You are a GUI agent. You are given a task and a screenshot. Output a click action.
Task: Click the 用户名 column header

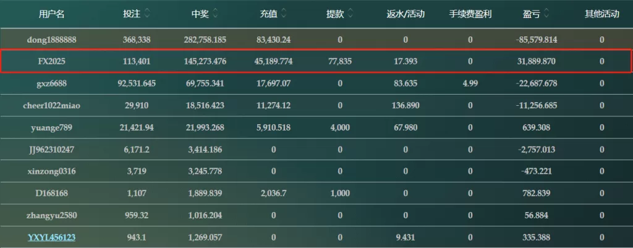(x=52, y=14)
